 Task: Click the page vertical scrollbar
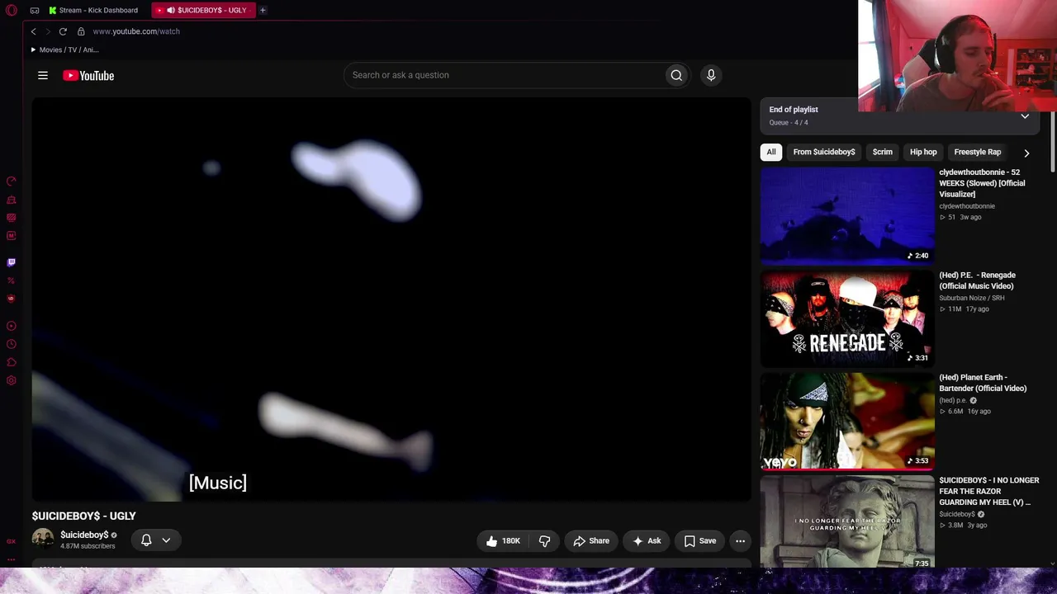[x=1052, y=140]
